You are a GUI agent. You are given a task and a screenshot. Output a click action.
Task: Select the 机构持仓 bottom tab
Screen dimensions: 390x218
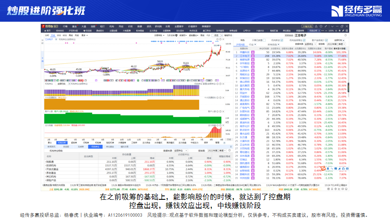click(95, 147)
